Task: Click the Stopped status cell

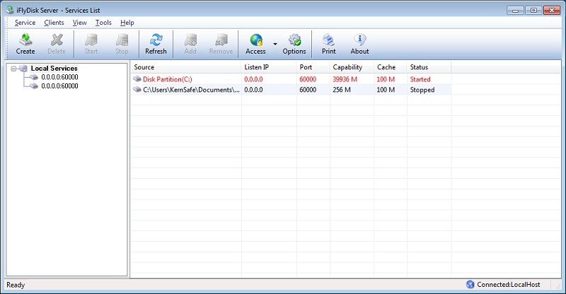Action: (x=422, y=90)
